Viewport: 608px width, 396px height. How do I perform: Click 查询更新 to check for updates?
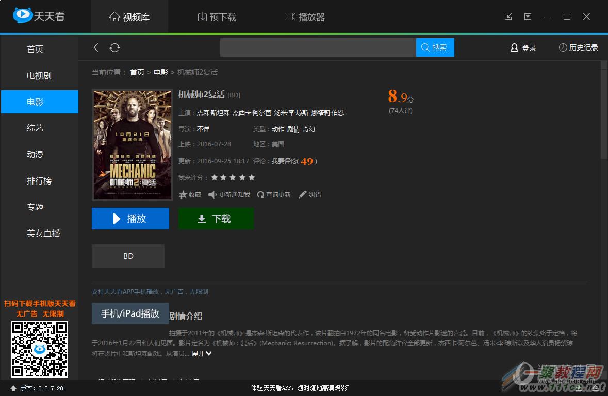[274, 195]
